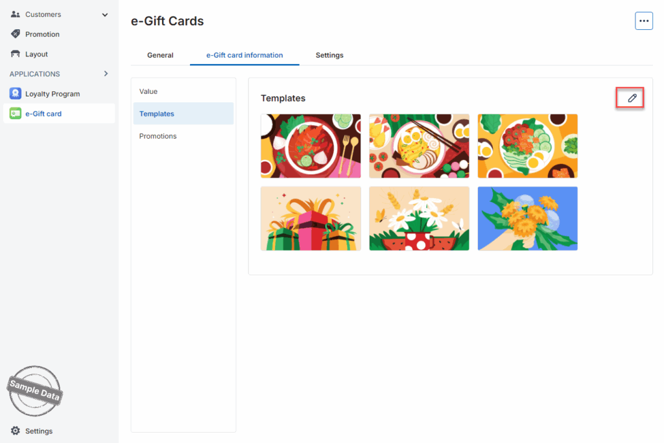Select the blue background bouquet template
The height and width of the screenshot is (443, 664).
coord(528,218)
